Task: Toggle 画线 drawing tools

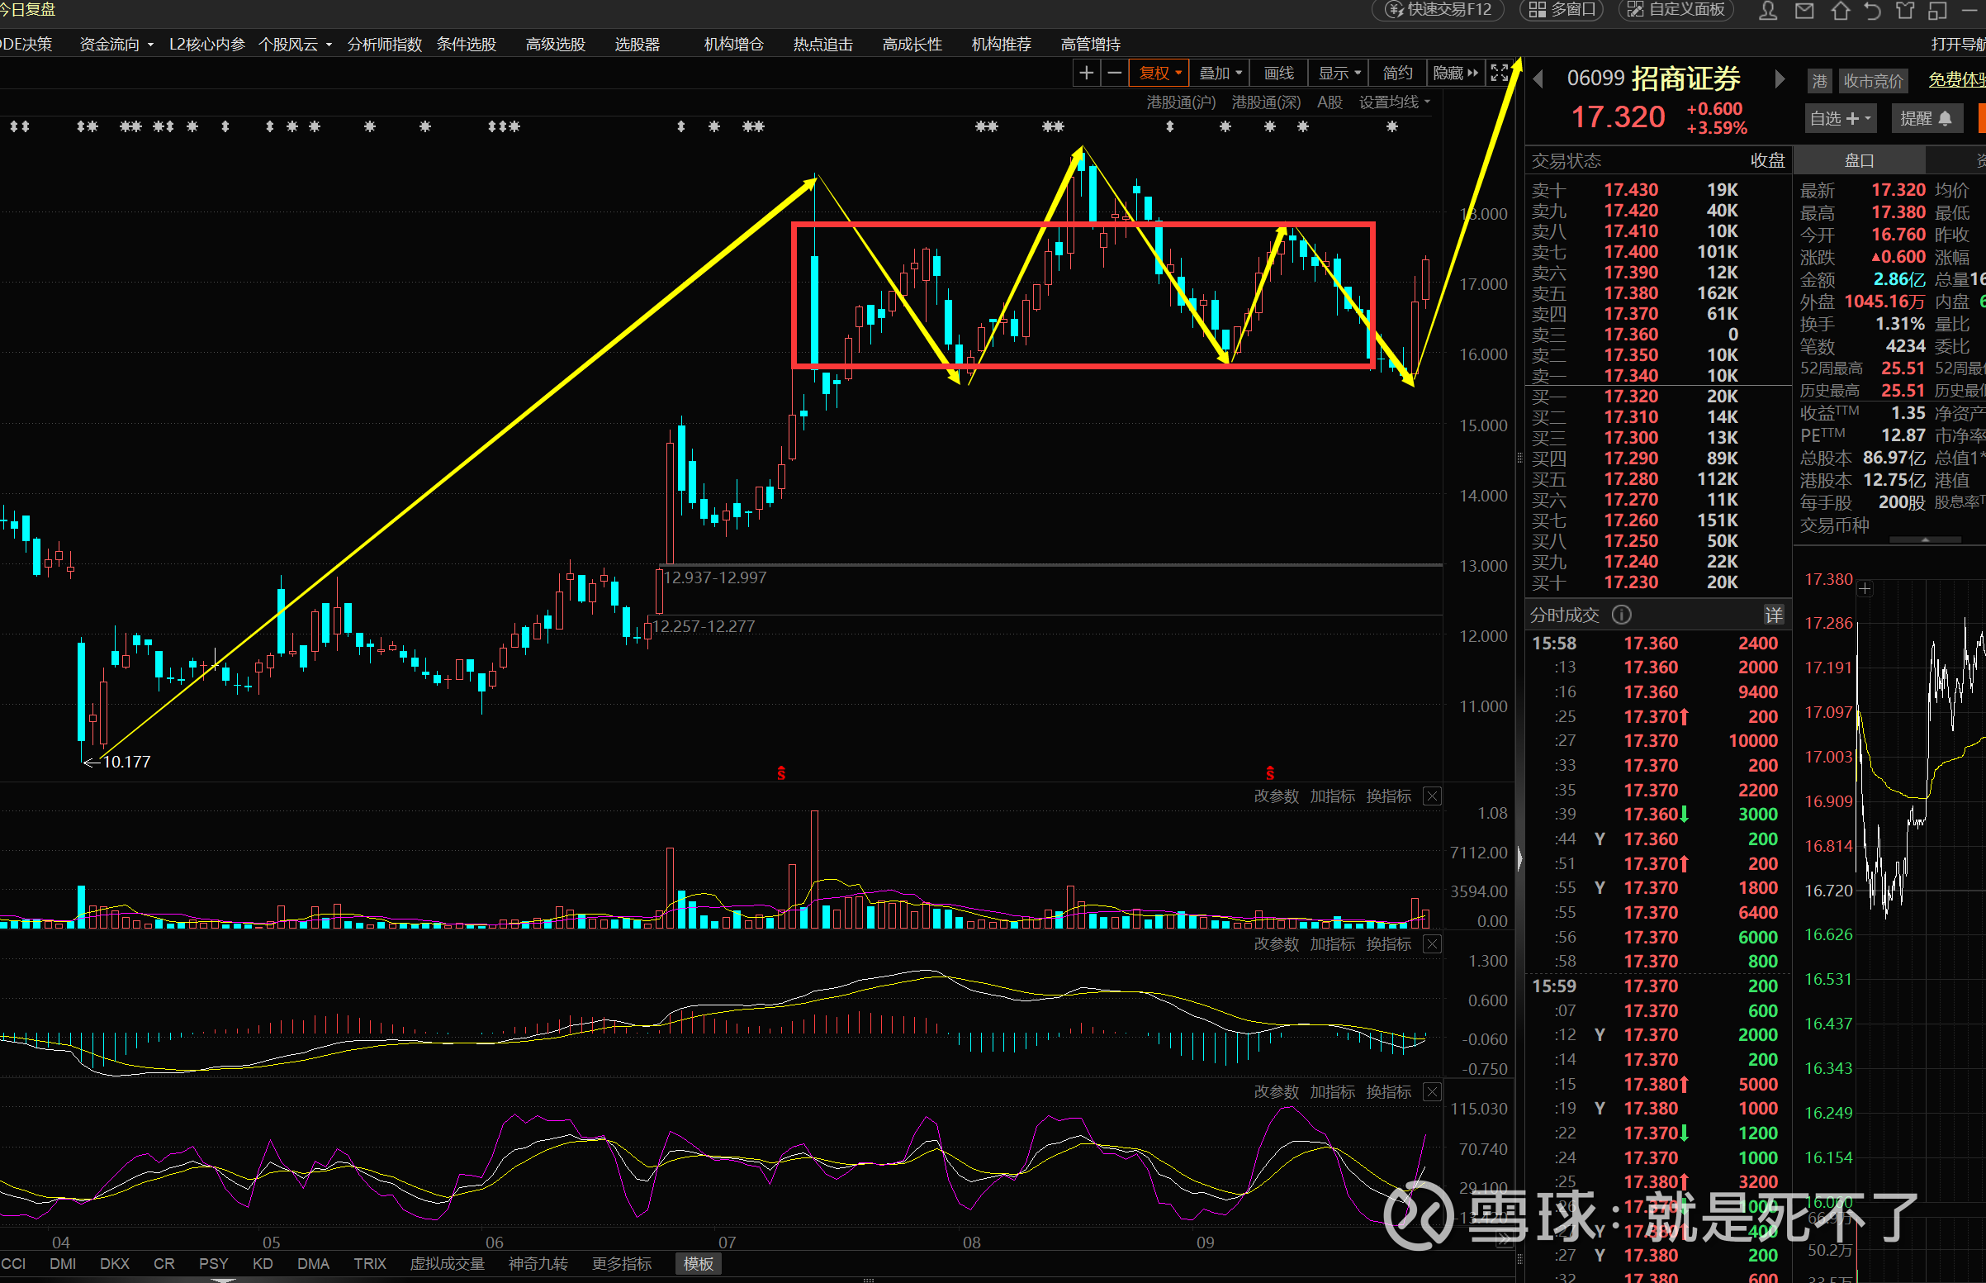Action: [1278, 74]
